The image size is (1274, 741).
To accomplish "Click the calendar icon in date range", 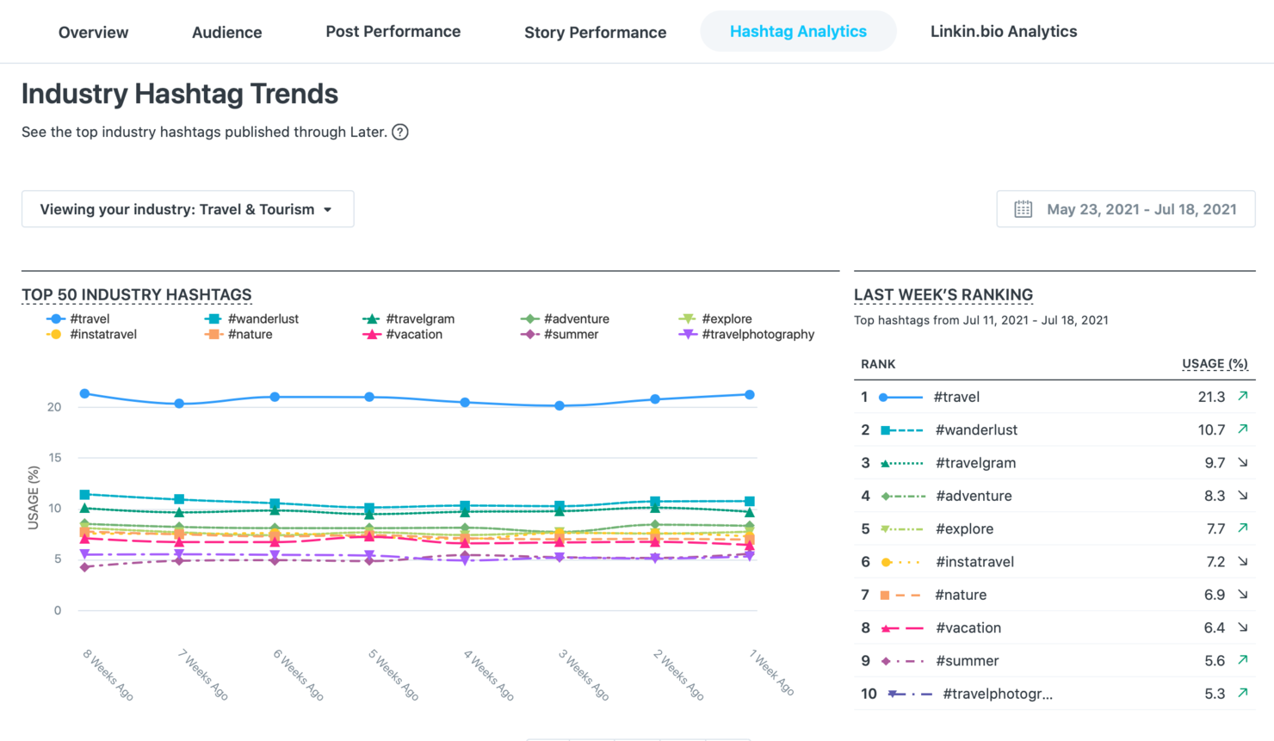I will pos(1023,209).
